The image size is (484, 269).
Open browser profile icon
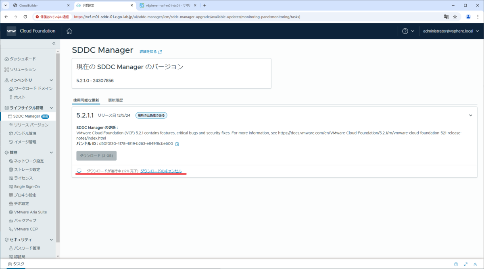[x=468, y=17]
